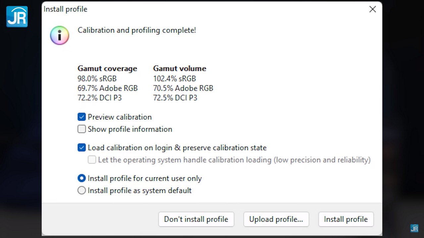The height and width of the screenshot is (238, 424).
Task: Enable Show profile information
Action: click(81, 129)
